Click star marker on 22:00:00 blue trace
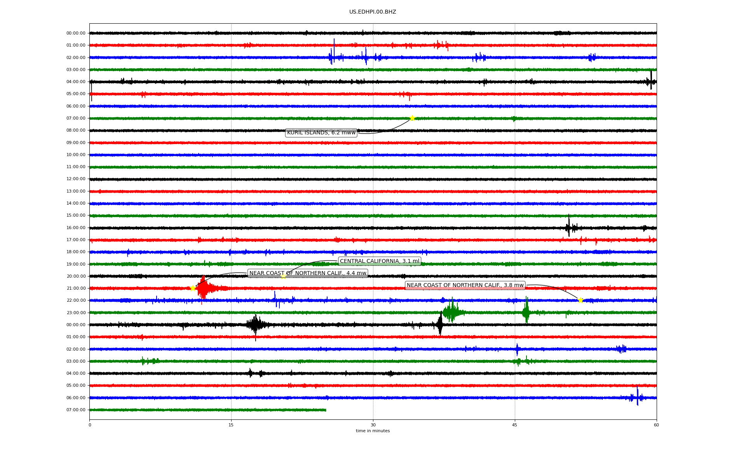Screen dimensions: 746x466 pyautogui.click(x=580, y=300)
